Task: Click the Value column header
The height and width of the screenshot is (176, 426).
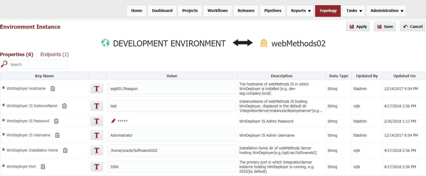Action: [x=172, y=76]
